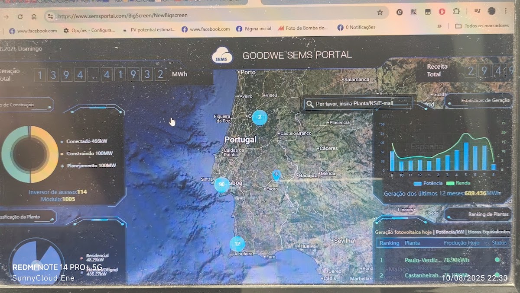Click the extension icon left of the red one
This screenshot has height=293, width=520.
click(x=428, y=12)
